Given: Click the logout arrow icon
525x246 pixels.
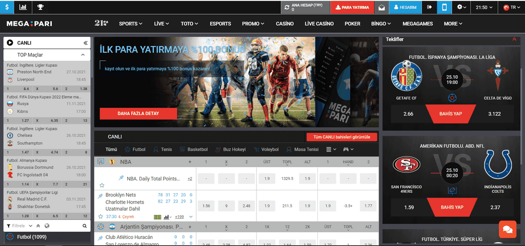Looking at the screenshot, I should pyautogui.click(x=430, y=7).
